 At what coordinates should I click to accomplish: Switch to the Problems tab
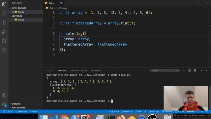pyautogui.click(x=96, y=70)
